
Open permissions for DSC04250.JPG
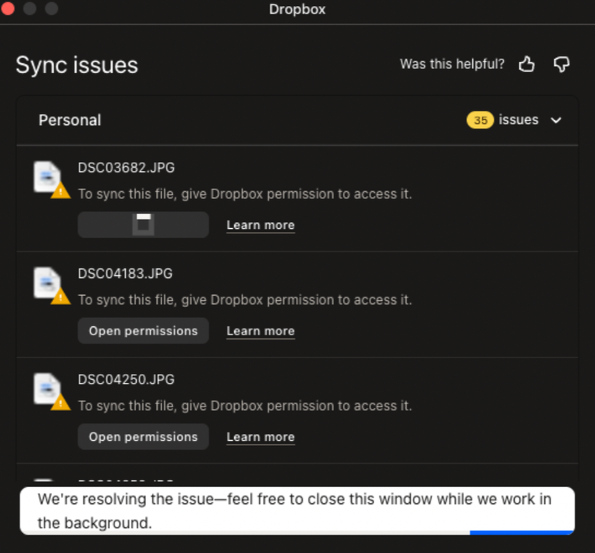(x=143, y=437)
